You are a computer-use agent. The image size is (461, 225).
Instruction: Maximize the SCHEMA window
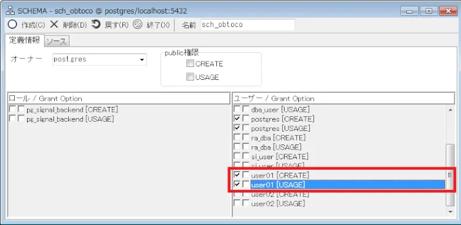coord(428,12)
